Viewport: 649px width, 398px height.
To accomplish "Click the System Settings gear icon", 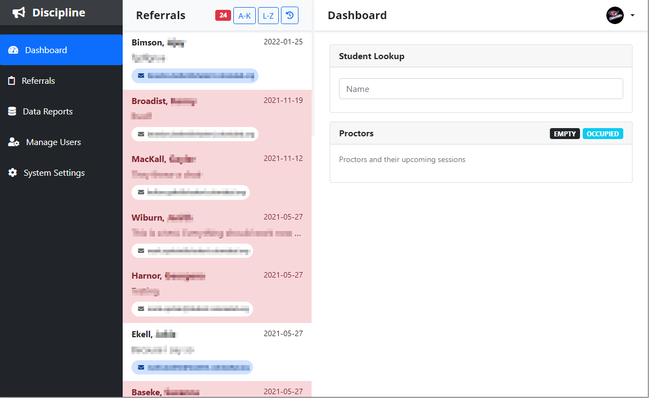I will tap(13, 173).
